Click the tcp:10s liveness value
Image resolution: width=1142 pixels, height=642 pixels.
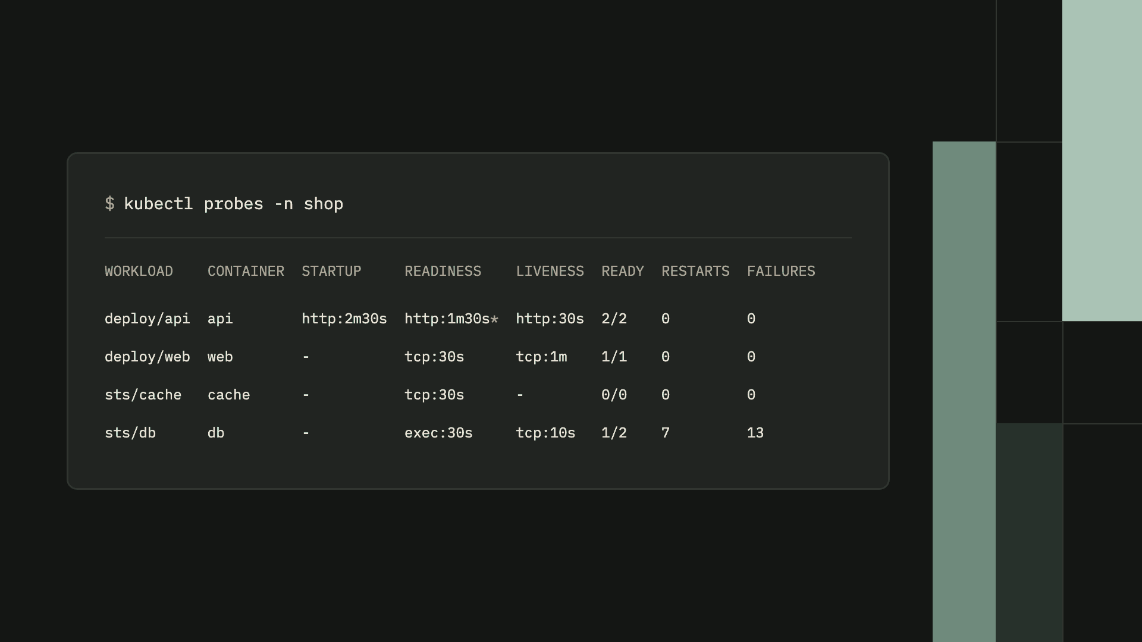(x=545, y=433)
